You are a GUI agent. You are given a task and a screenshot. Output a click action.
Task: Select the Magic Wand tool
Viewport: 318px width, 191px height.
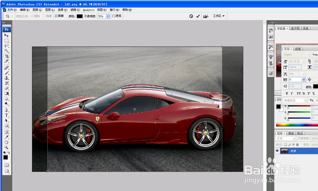pyautogui.click(x=6, y=51)
